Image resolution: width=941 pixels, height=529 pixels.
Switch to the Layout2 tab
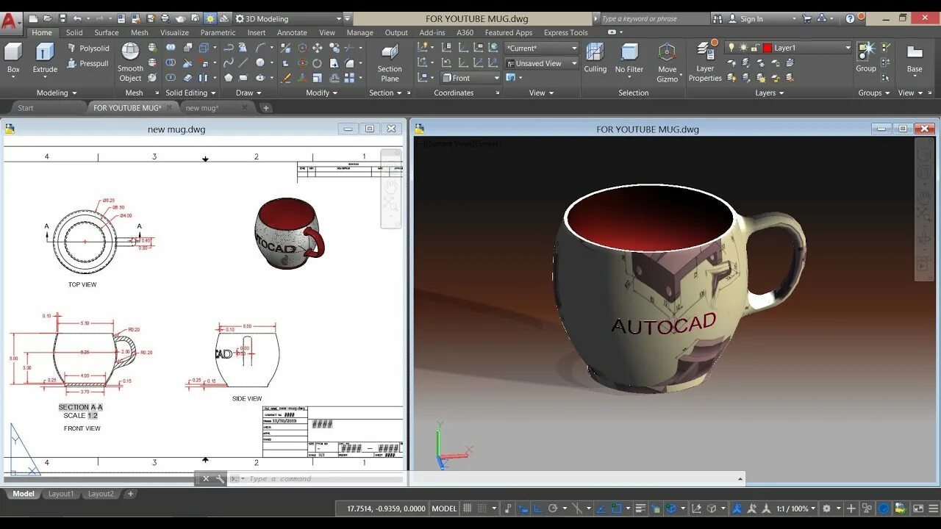coord(101,494)
